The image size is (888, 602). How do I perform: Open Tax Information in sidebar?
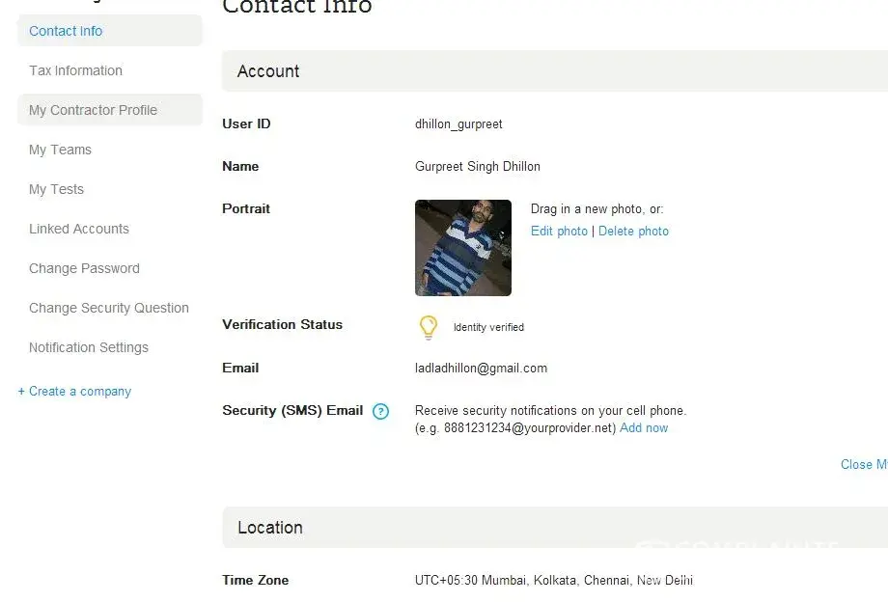tap(76, 70)
